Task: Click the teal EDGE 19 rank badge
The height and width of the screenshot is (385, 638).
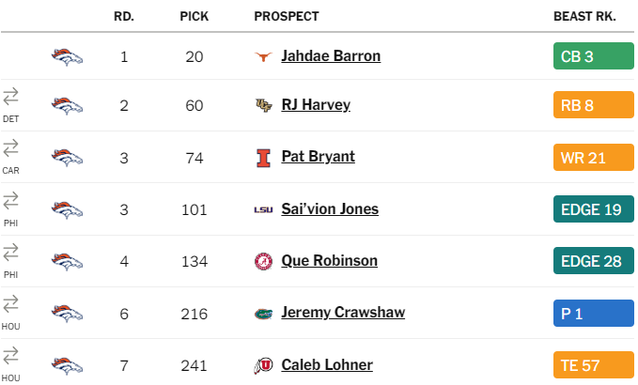Action: (593, 209)
